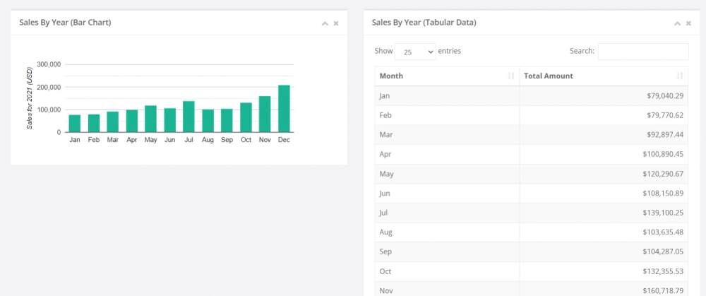
Task: Click the $108,150.89 amount cell
Action: [604, 194]
